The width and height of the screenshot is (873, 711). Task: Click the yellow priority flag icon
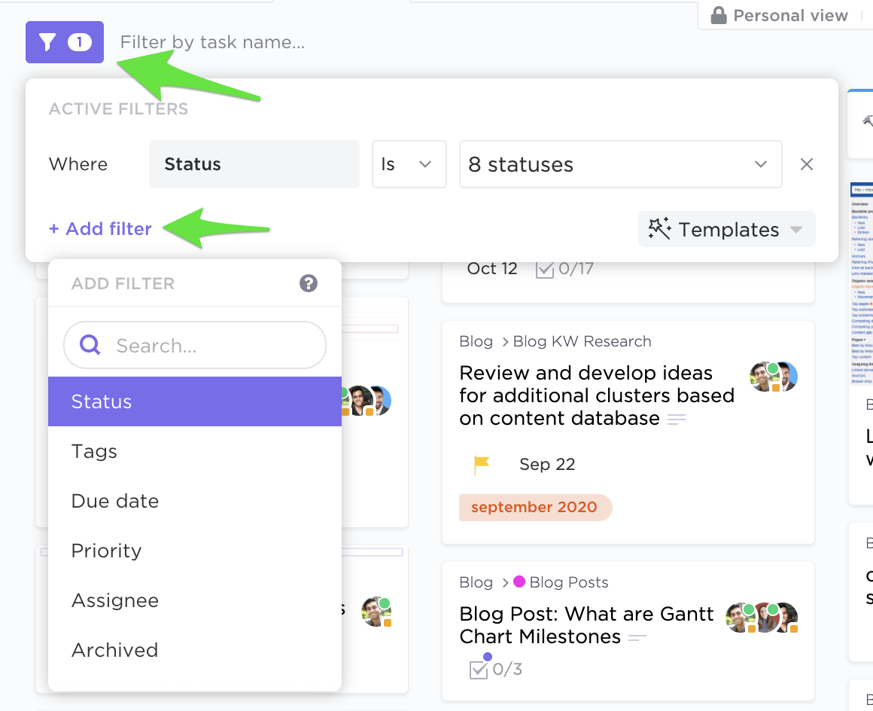(x=482, y=465)
